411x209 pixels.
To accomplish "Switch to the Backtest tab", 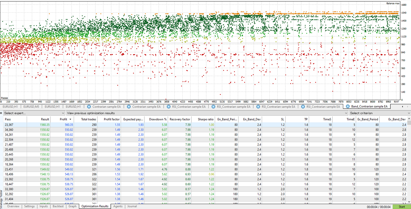I will pyautogui.click(x=58, y=206).
